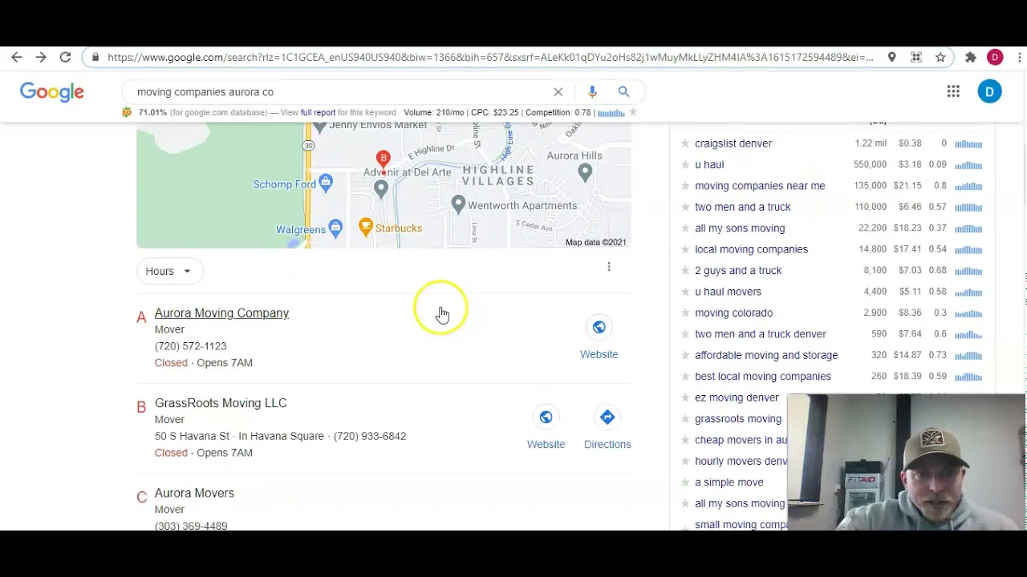
Task: Click trend chart icon for moving colorado
Action: pos(968,313)
